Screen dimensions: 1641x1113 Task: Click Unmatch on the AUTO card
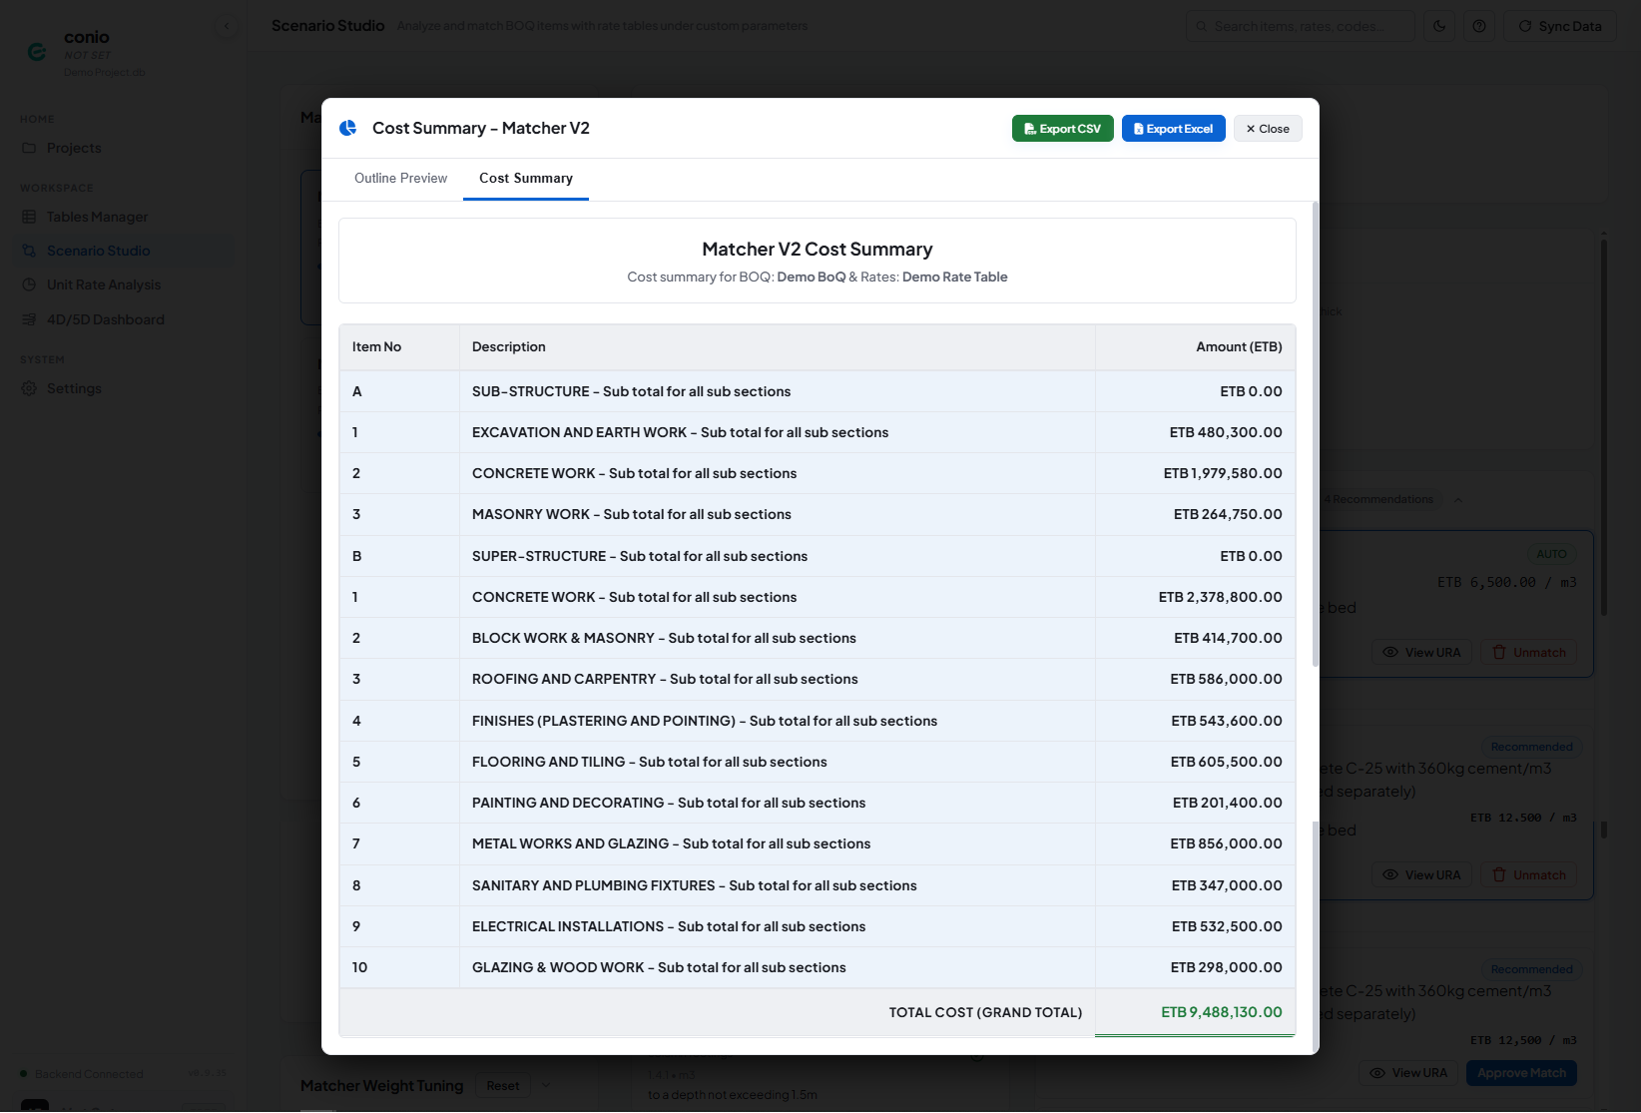(x=1529, y=653)
